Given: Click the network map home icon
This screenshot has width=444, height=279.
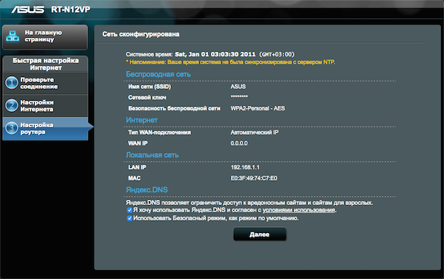Looking at the screenshot, I should coord(13,36).
